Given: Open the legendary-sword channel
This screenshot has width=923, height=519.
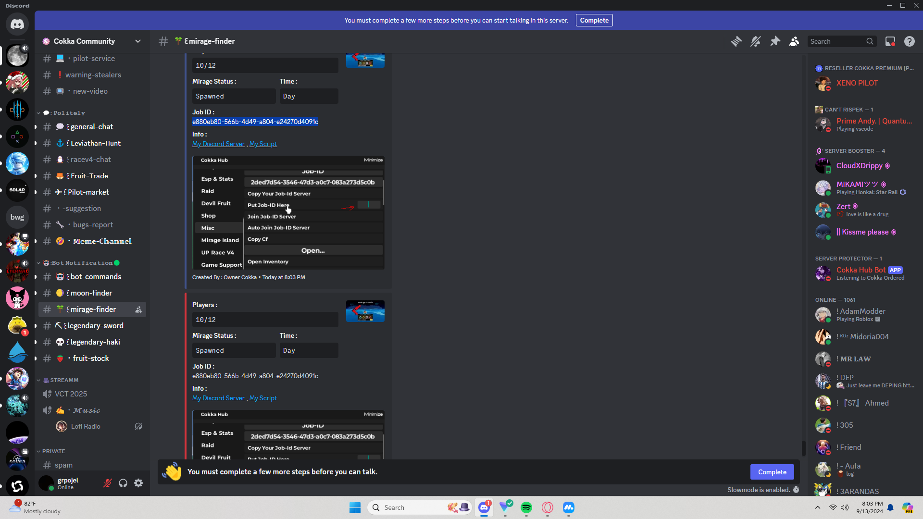Looking at the screenshot, I should point(92,326).
